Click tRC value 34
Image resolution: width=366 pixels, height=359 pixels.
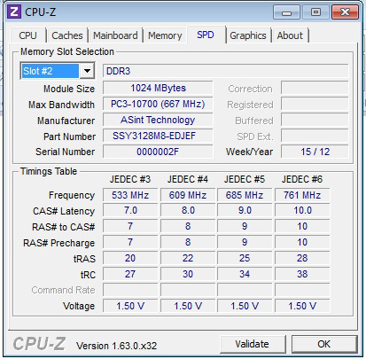coord(245,274)
